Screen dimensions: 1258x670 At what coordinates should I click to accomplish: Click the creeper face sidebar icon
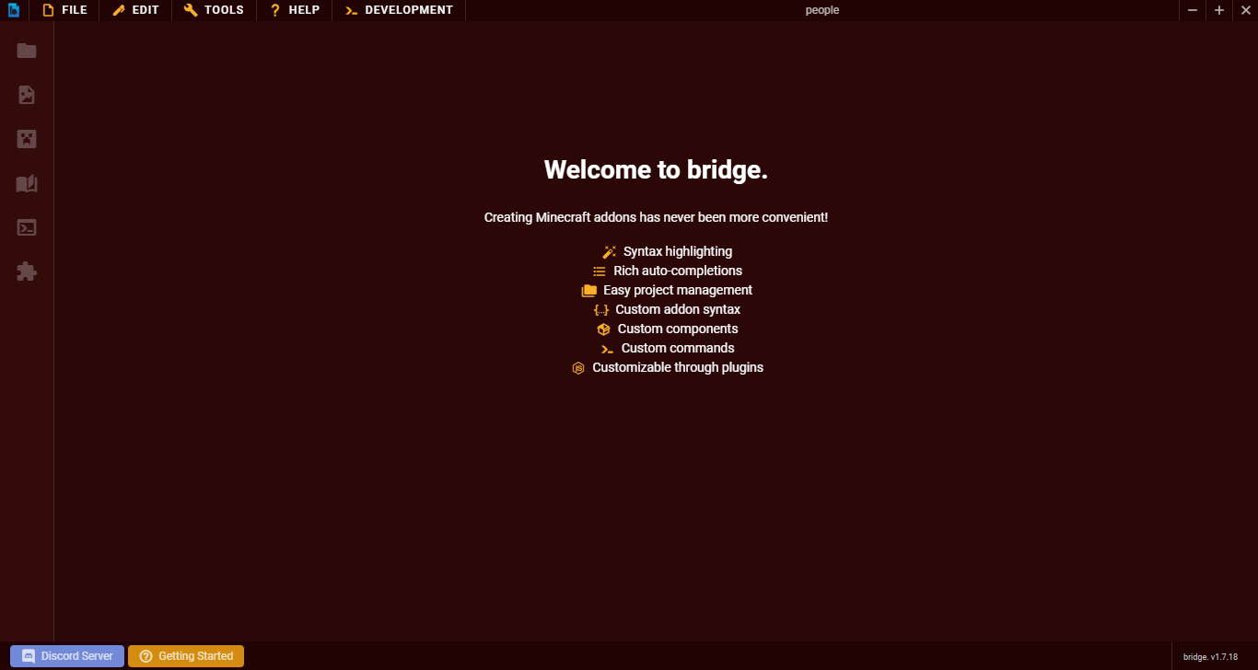(27, 139)
